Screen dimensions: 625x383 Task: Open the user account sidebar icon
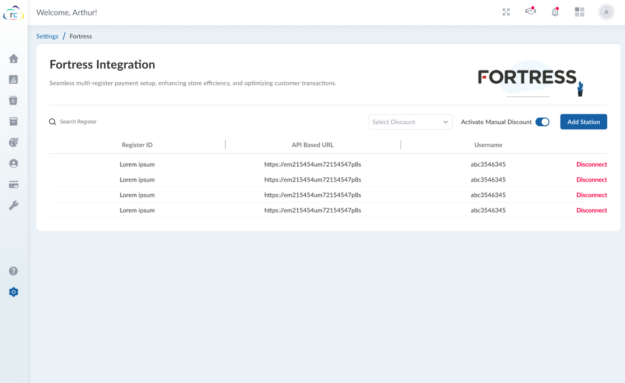(x=14, y=164)
